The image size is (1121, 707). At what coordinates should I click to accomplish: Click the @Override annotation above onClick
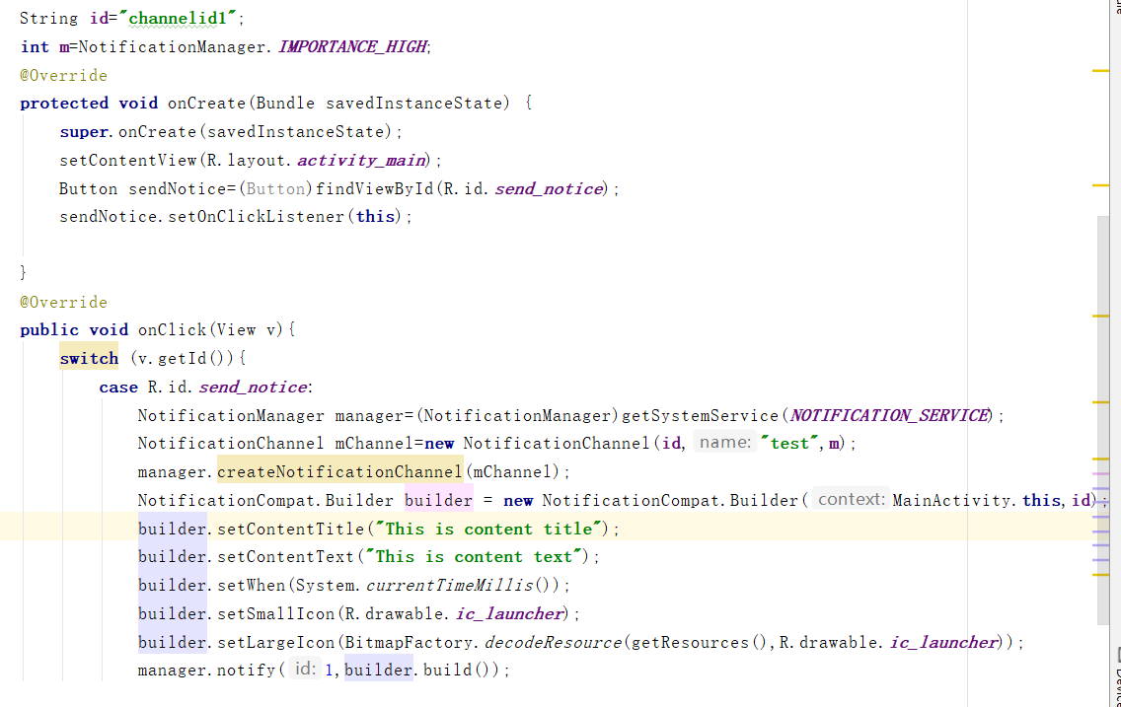[63, 302]
